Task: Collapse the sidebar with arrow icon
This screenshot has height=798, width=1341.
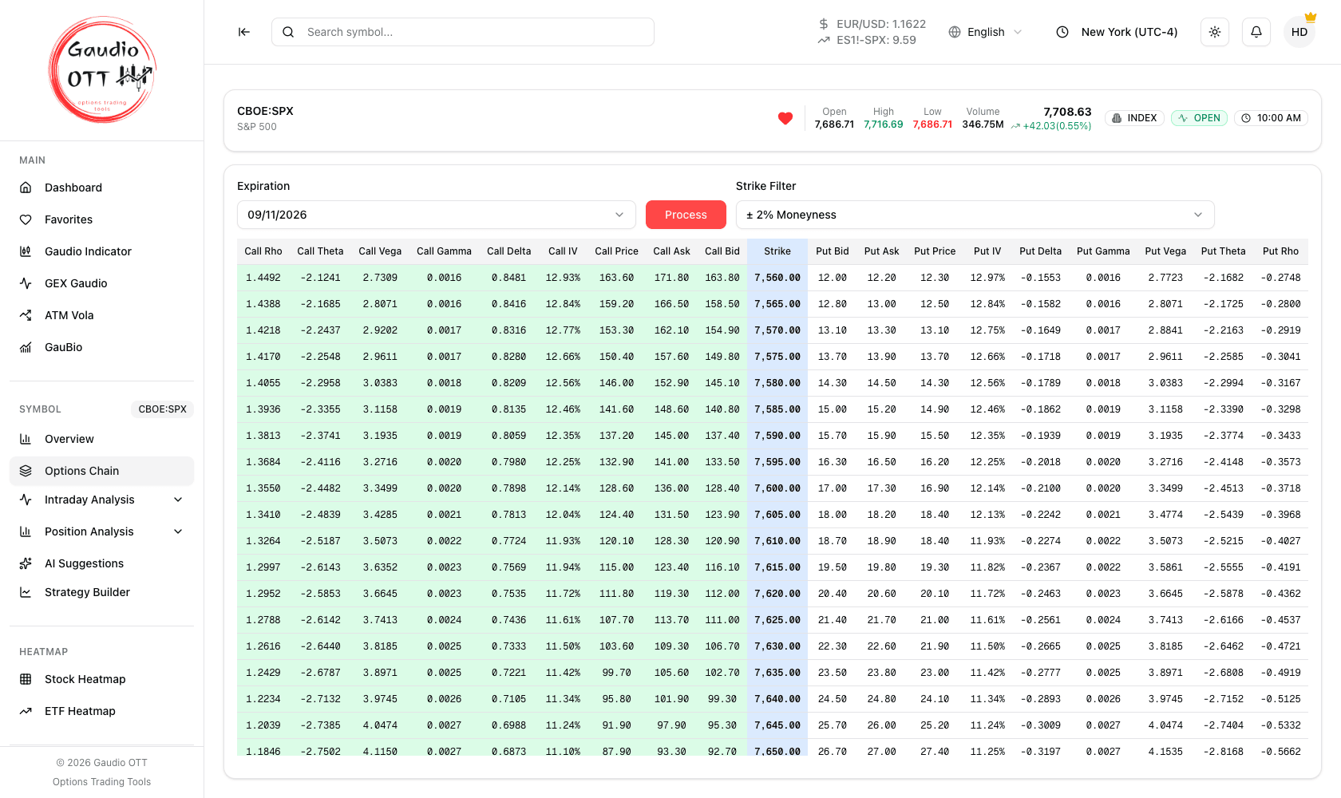Action: point(244,32)
